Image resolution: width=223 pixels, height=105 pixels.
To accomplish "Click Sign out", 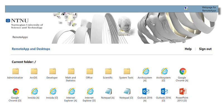I will pyautogui.click(x=205, y=49).
